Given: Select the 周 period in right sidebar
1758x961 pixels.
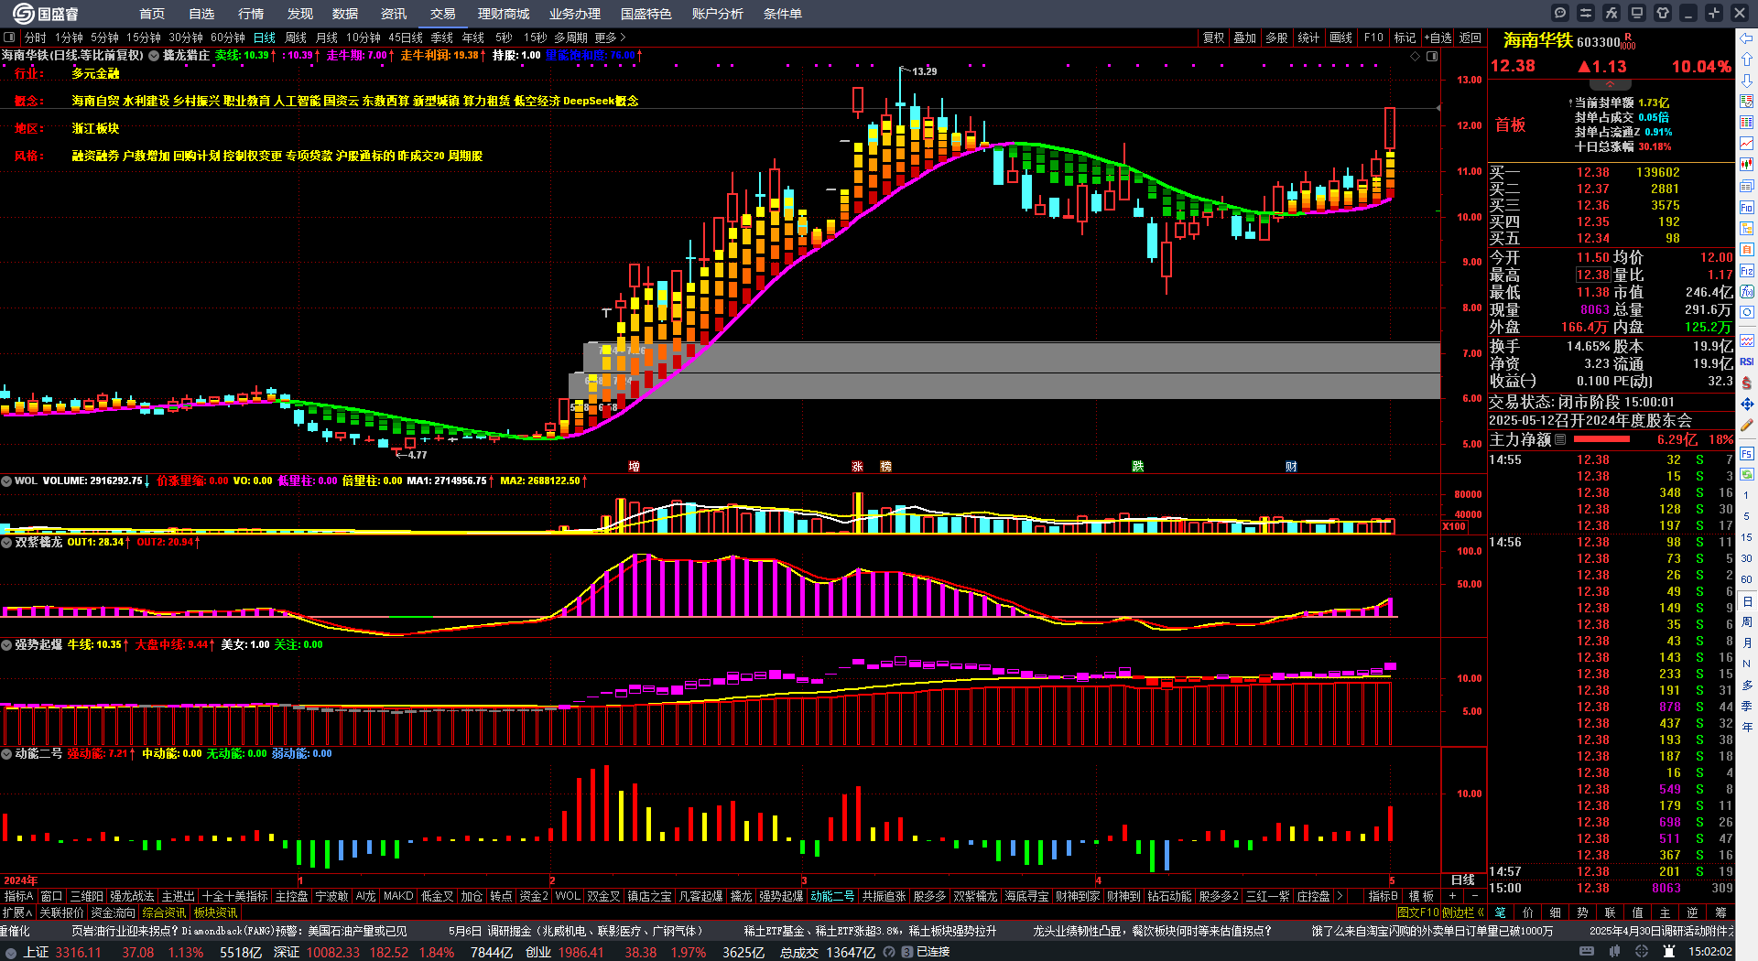Looking at the screenshot, I should click(1747, 621).
